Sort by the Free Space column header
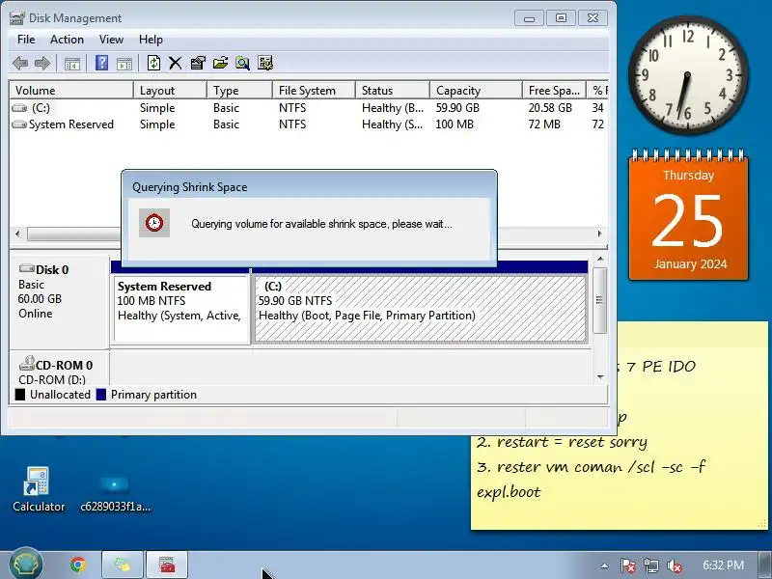 (x=554, y=91)
